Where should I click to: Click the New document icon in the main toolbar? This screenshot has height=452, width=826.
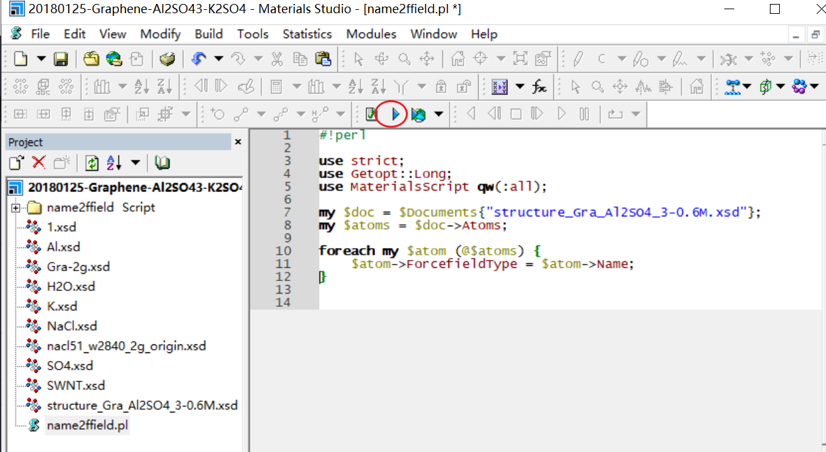20,59
